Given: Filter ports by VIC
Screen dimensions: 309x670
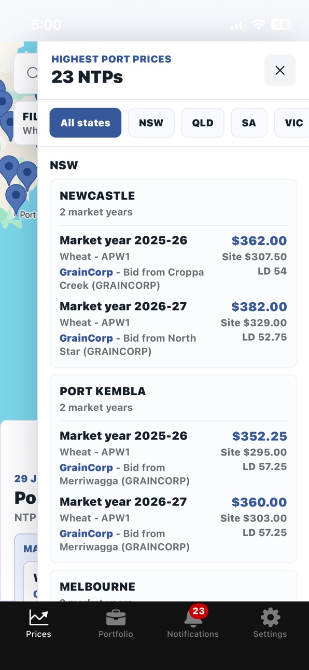Looking at the screenshot, I should [x=292, y=123].
